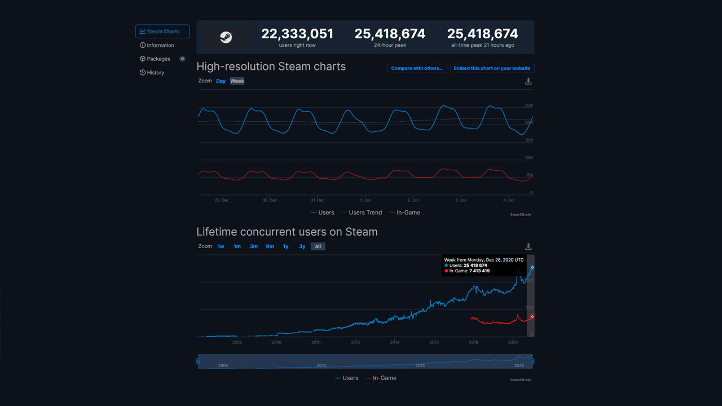Click the left navigator range handle

[x=198, y=361]
